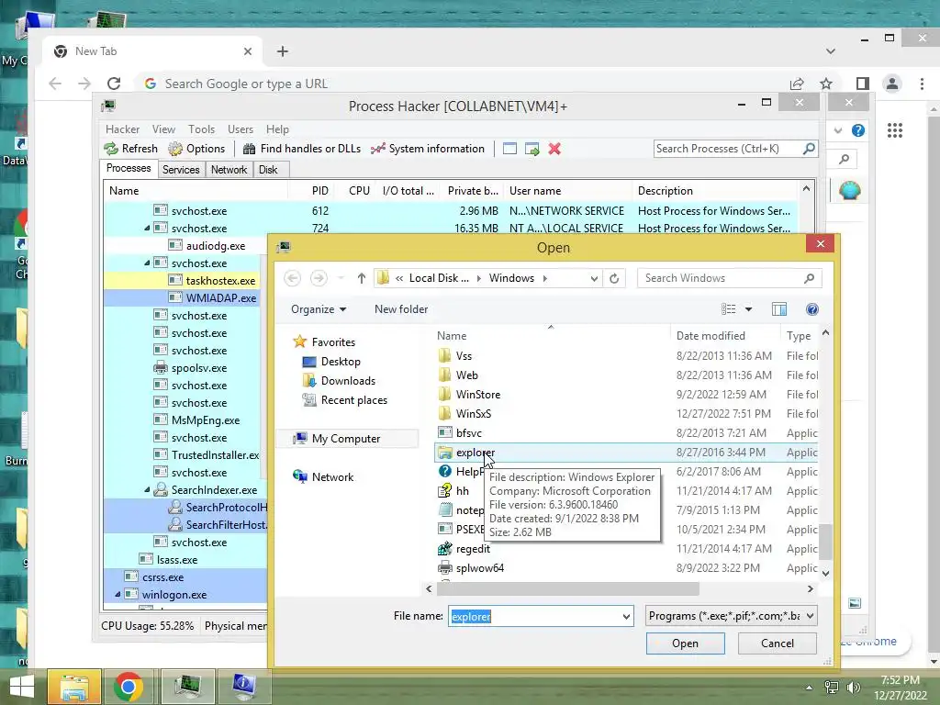Image resolution: width=940 pixels, height=705 pixels.
Task: Expand the address bar path history dropdown
Action: coord(594,279)
